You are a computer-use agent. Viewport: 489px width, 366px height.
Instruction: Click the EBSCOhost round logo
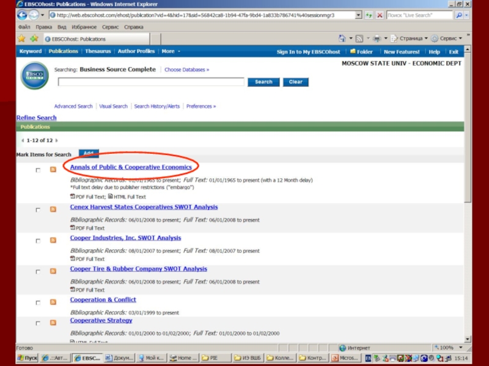[x=35, y=75]
